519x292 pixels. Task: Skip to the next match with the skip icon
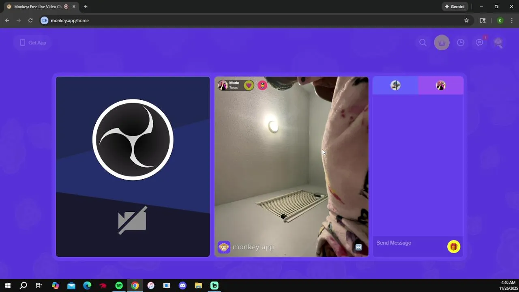pyautogui.click(x=358, y=247)
